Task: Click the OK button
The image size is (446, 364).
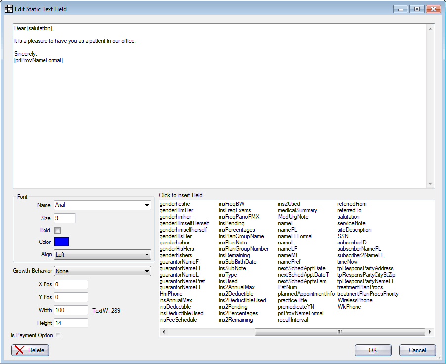Action: [373, 350]
